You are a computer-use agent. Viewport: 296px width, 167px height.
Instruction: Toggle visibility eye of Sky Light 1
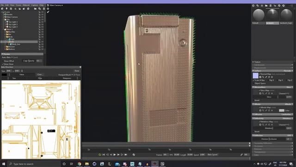tap(42, 22)
